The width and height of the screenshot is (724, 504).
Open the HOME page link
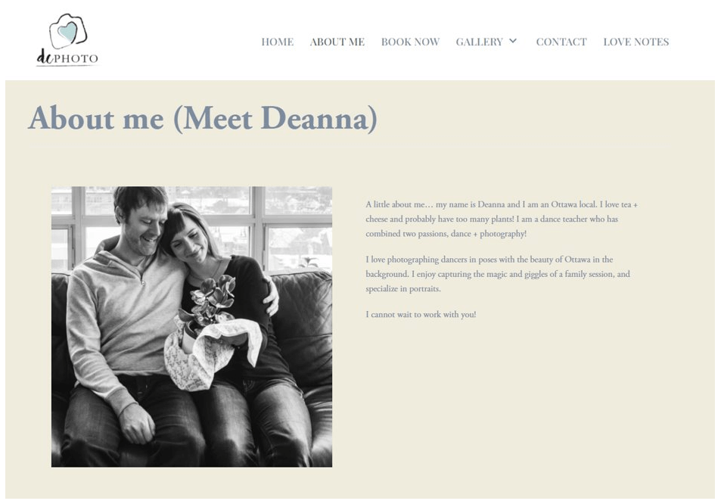[x=278, y=42]
